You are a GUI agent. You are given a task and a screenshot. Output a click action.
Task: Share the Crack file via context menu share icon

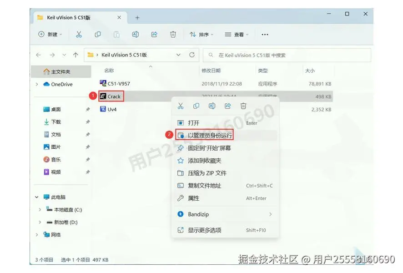228,106
